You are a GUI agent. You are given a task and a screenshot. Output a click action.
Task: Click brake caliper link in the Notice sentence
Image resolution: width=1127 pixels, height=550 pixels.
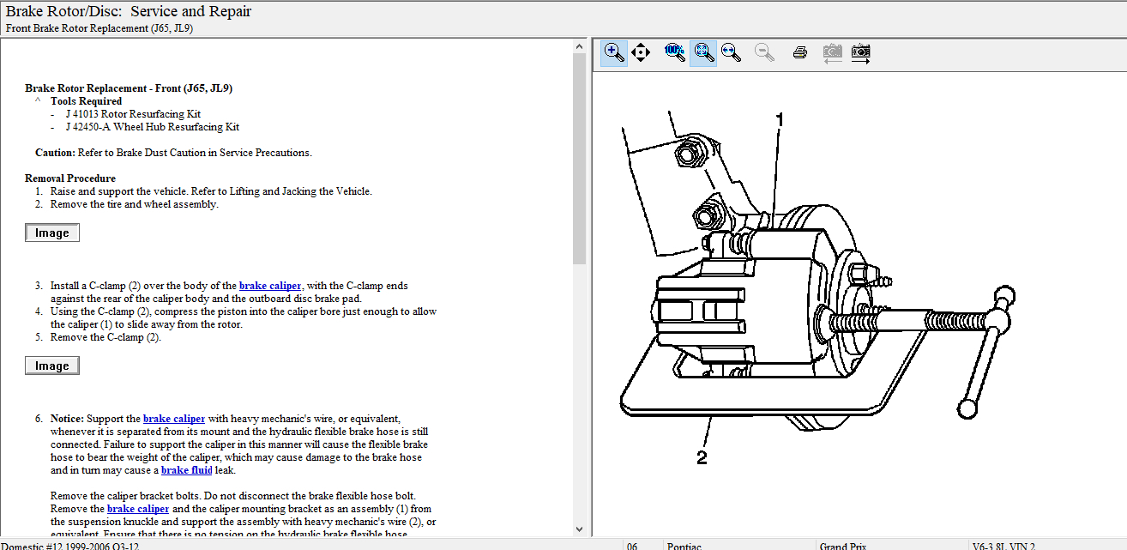(x=174, y=419)
